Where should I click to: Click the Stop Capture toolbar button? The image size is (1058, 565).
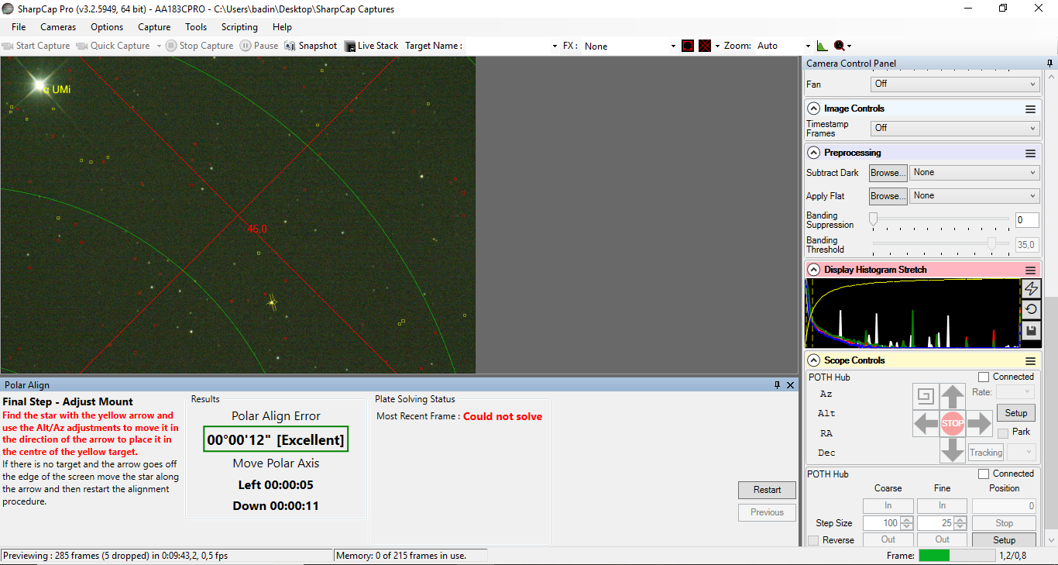pyautogui.click(x=200, y=46)
